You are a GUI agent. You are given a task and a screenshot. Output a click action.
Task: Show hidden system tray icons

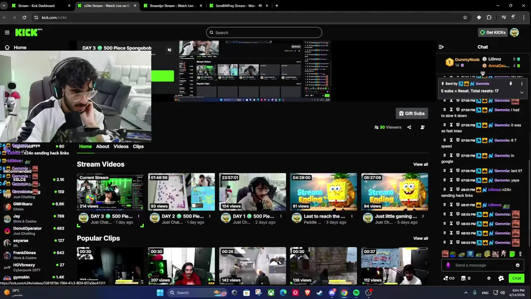pyautogui.click(x=465, y=293)
